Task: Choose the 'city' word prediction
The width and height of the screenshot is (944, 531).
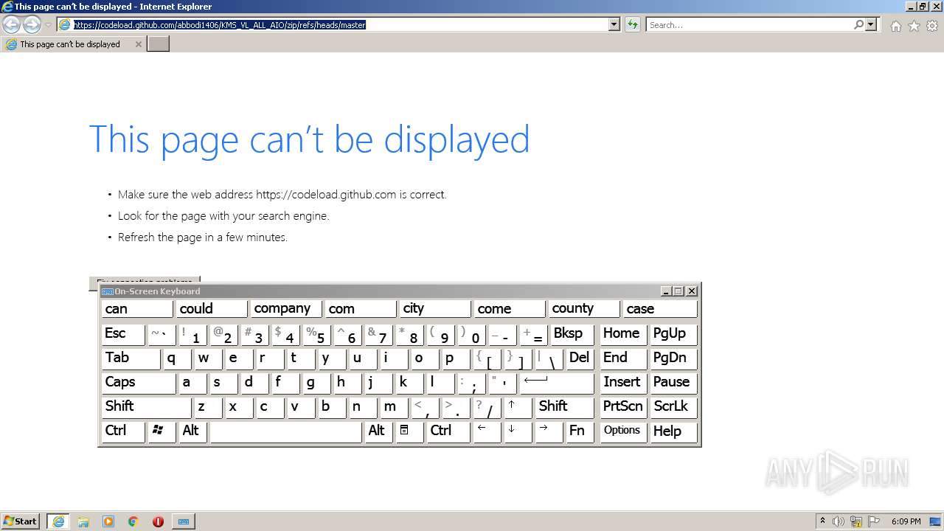Action: pos(435,308)
